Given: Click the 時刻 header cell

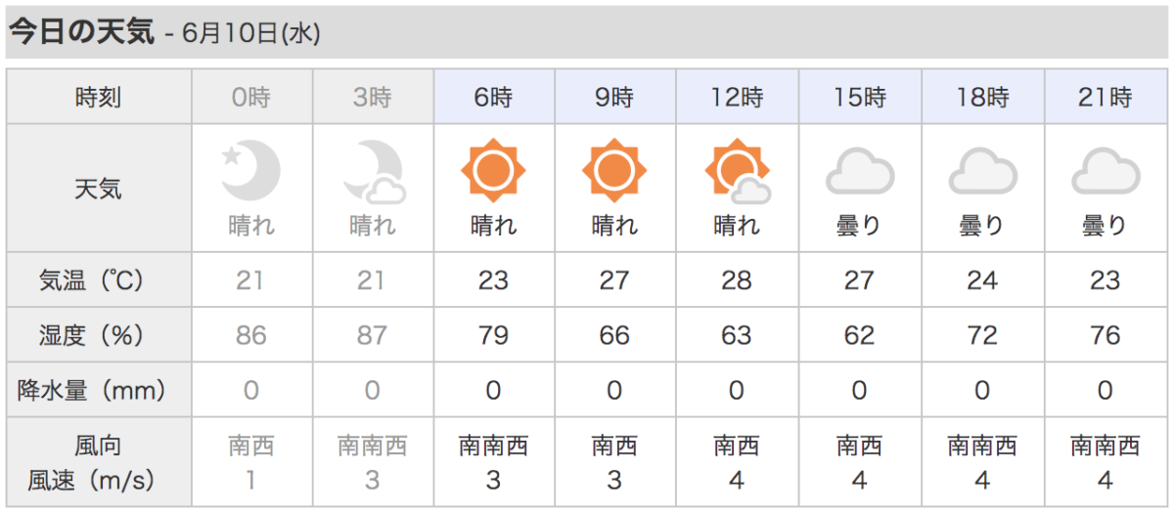Looking at the screenshot, I should coord(98,98).
